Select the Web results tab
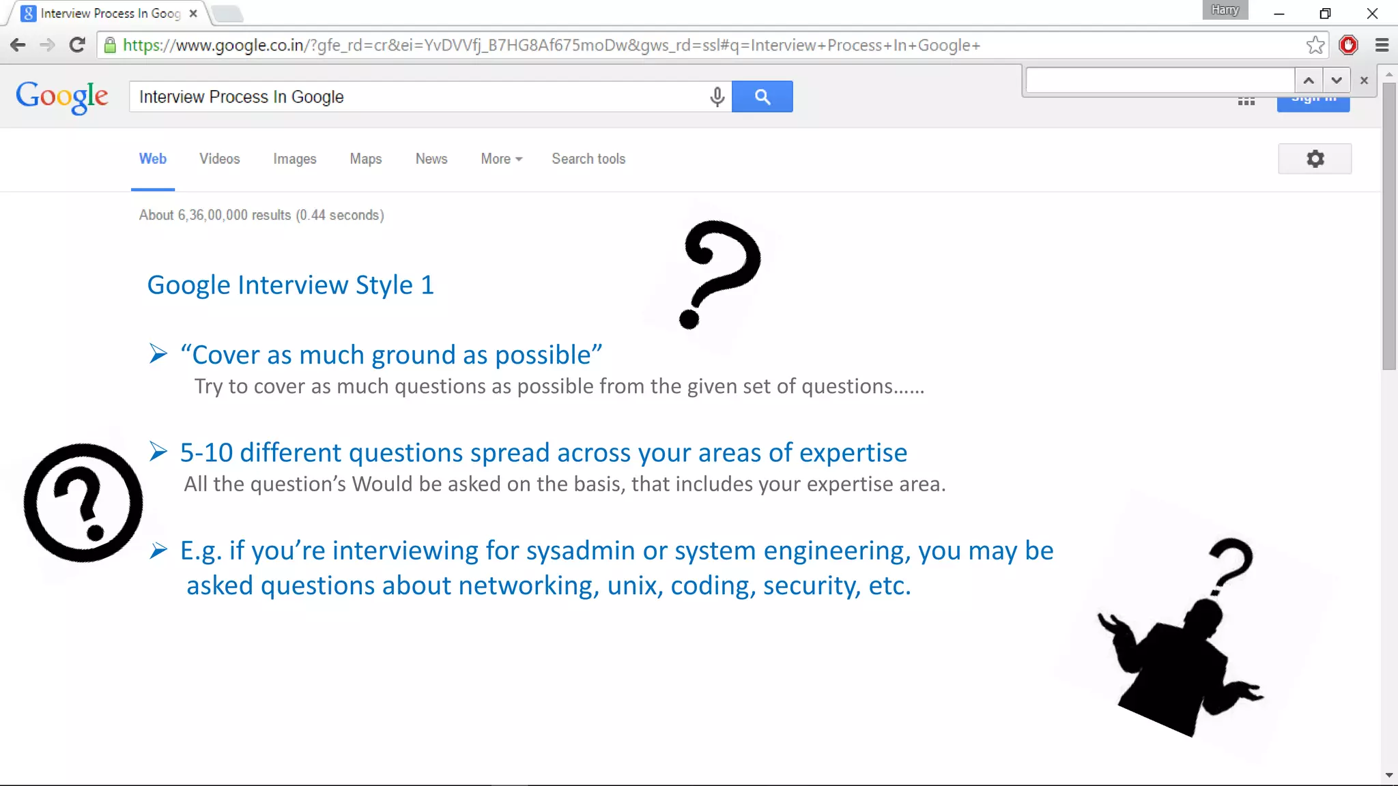Screen dimensions: 1398x786 coord(153,159)
